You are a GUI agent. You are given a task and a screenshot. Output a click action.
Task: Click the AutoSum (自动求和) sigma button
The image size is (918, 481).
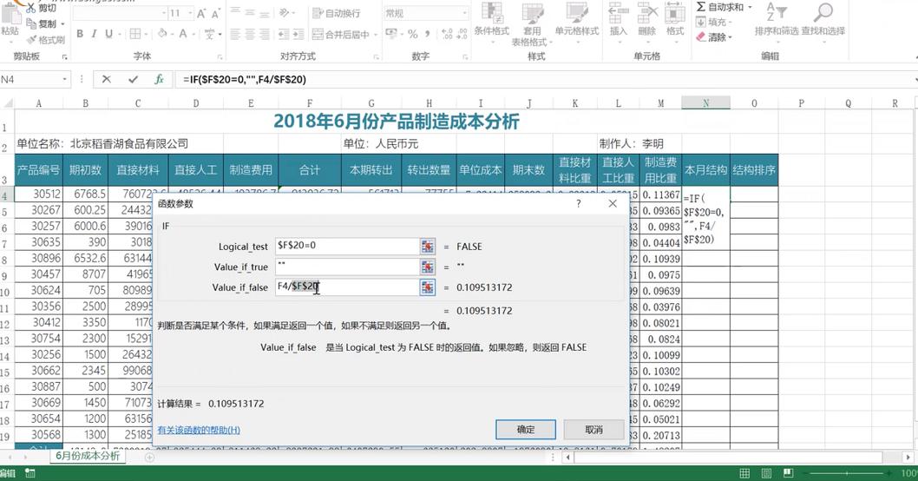(x=719, y=7)
